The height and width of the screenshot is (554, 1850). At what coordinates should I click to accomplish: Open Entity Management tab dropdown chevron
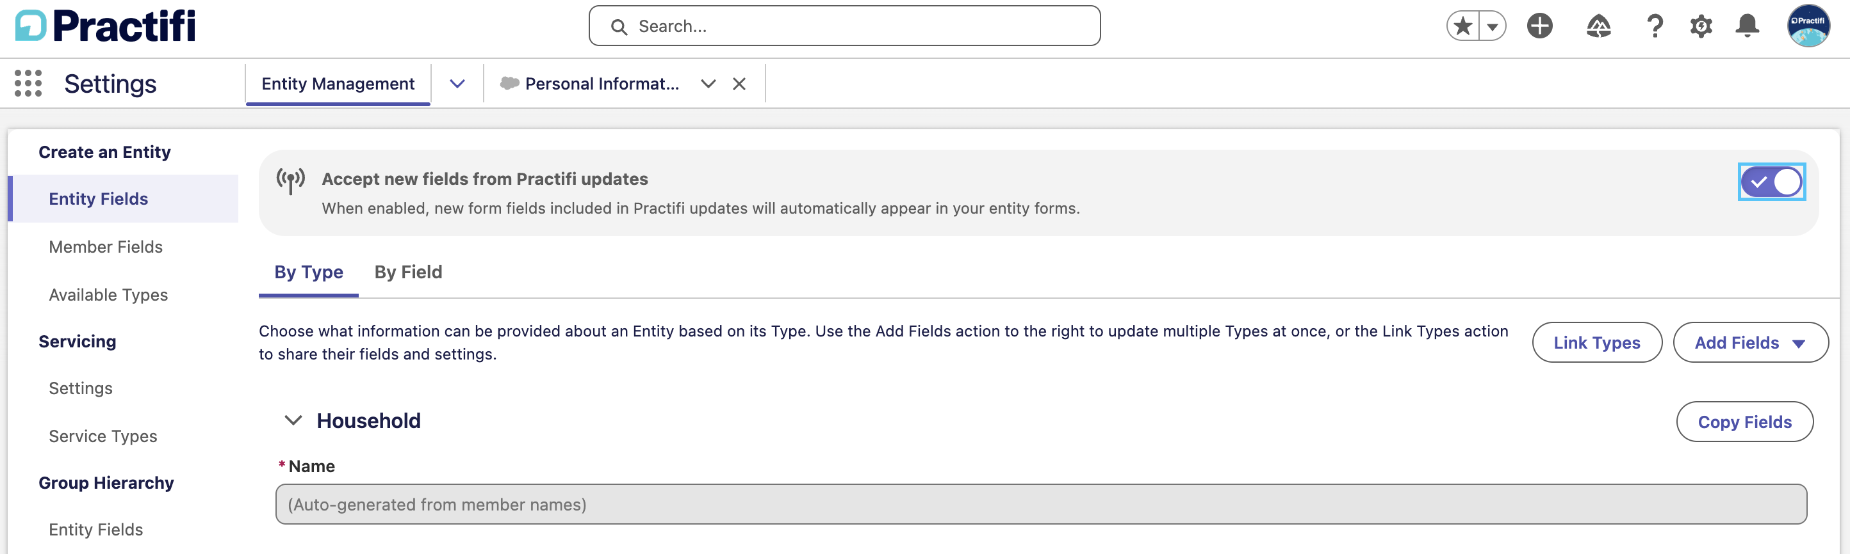[457, 84]
